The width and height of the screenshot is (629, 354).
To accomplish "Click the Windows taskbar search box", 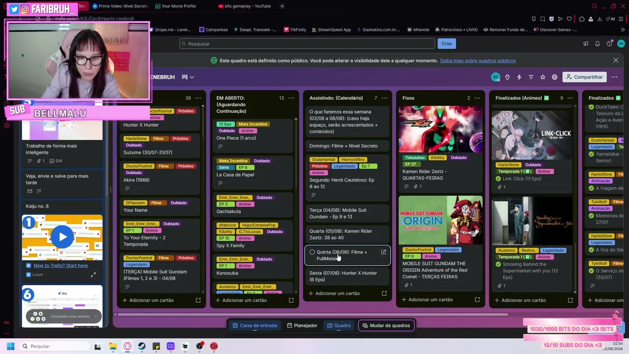I will pyautogui.click(x=55, y=346).
